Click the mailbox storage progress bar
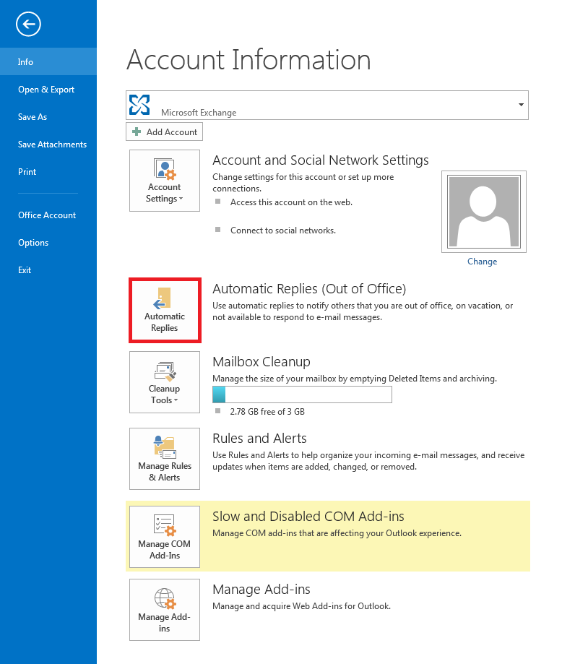Viewport: 562px width, 664px height. pos(302,394)
